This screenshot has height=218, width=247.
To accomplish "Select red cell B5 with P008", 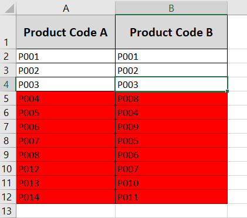I will [x=171, y=98].
